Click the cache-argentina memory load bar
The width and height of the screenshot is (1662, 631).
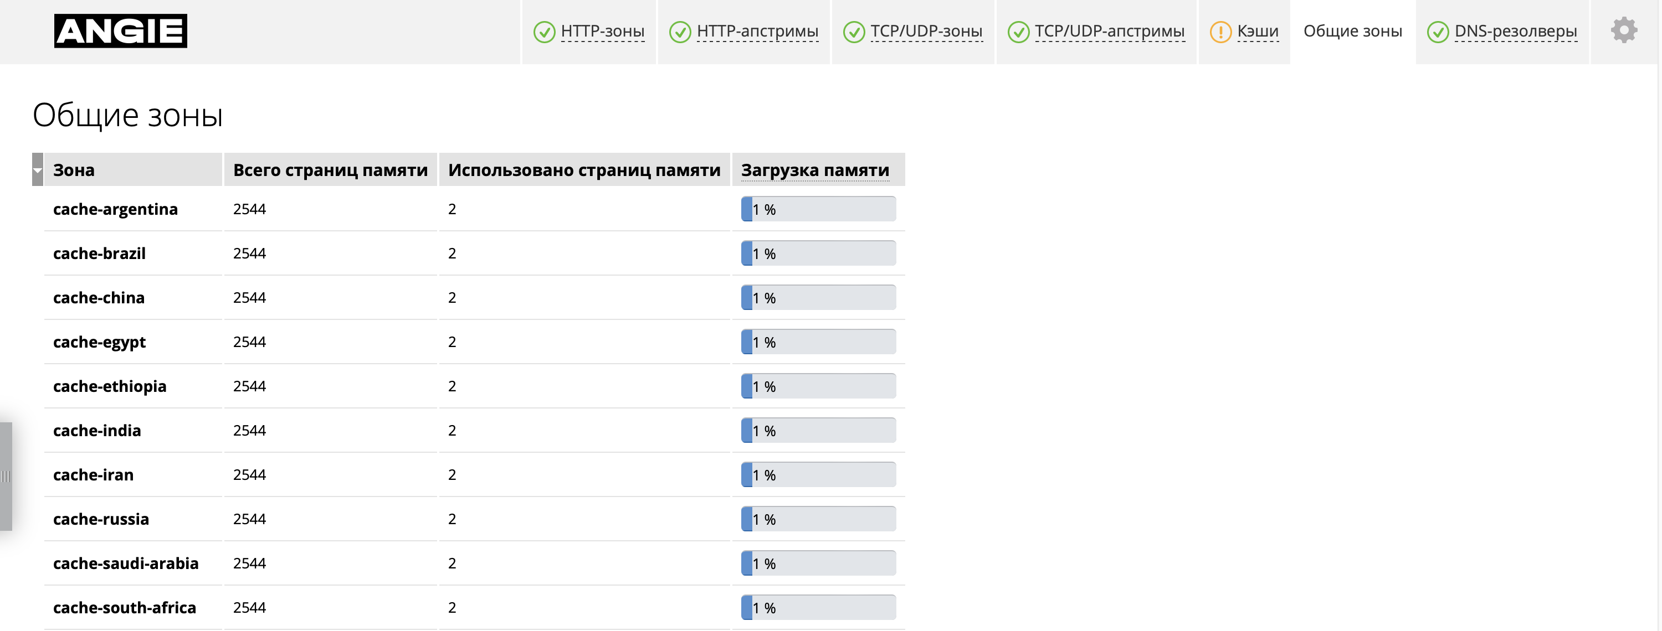pyautogui.click(x=818, y=209)
